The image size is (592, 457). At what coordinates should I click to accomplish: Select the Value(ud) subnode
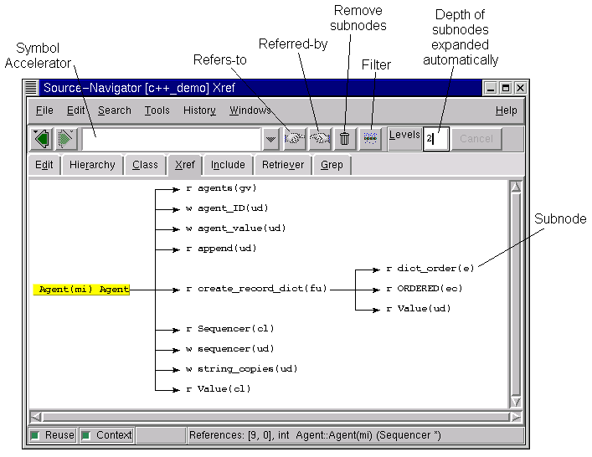(419, 309)
